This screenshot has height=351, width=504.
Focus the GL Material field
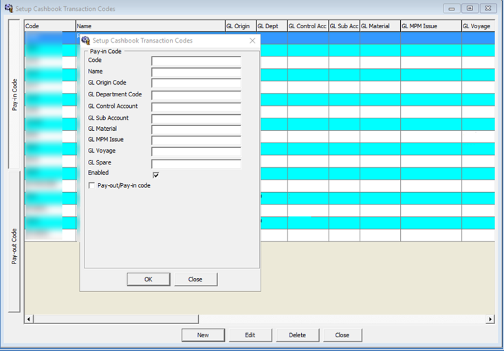point(196,129)
